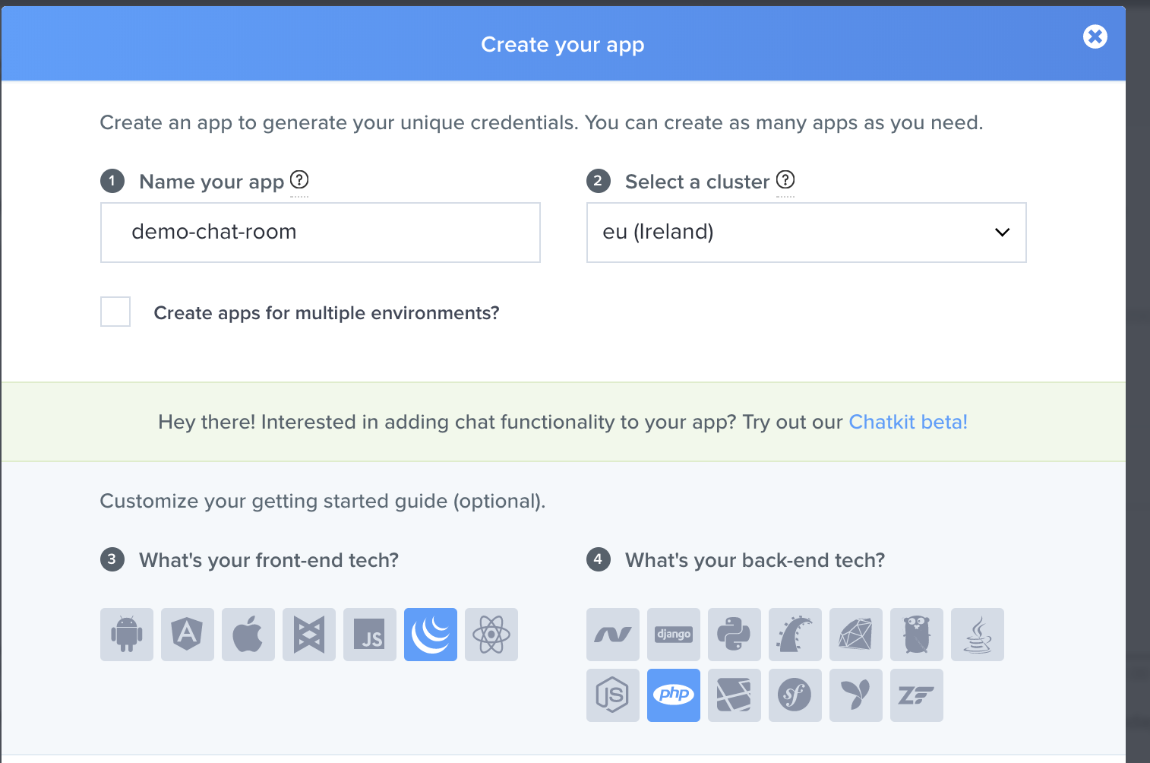The image size is (1150, 763).
Task: Click help icon next to Select a cluster
Action: (x=785, y=180)
